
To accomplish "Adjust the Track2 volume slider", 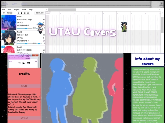I will 24,43.
